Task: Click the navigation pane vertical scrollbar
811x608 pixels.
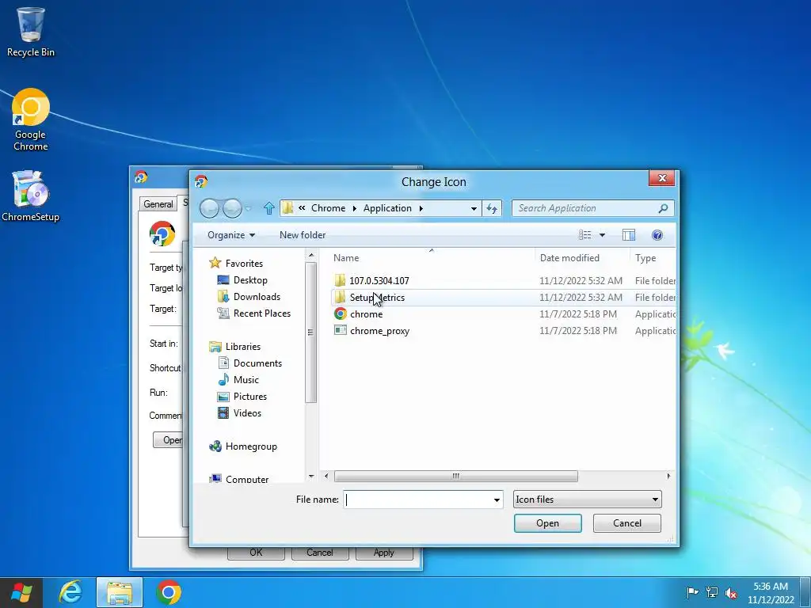Action: pyautogui.click(x=310, y=332)
